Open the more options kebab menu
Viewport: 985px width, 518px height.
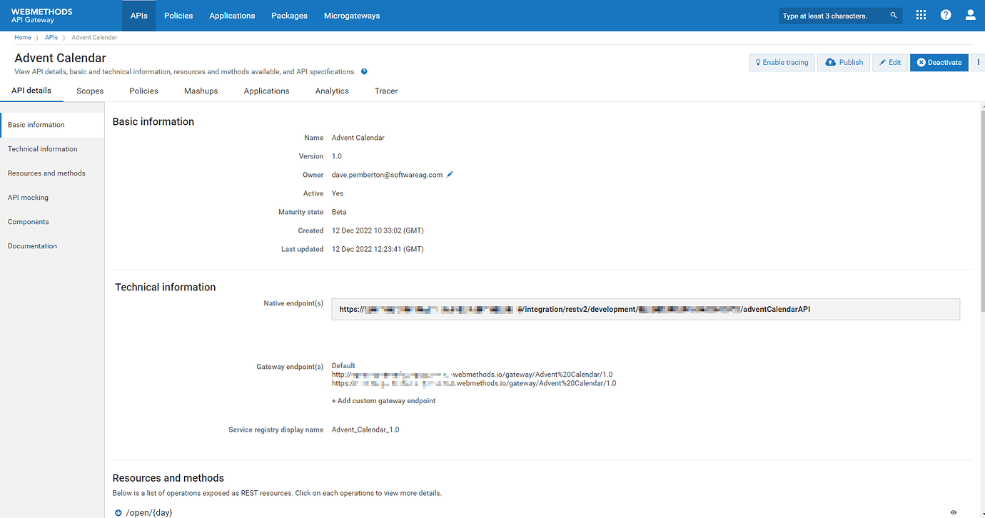978,63
